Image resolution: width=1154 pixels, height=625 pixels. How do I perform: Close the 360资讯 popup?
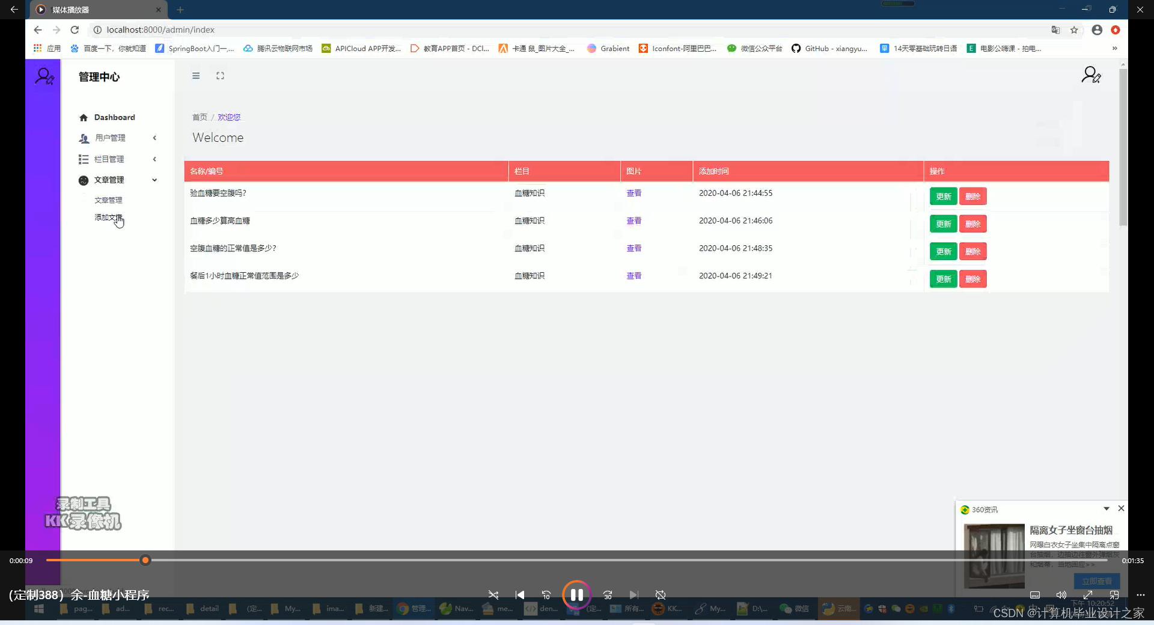click(1121, 508)
